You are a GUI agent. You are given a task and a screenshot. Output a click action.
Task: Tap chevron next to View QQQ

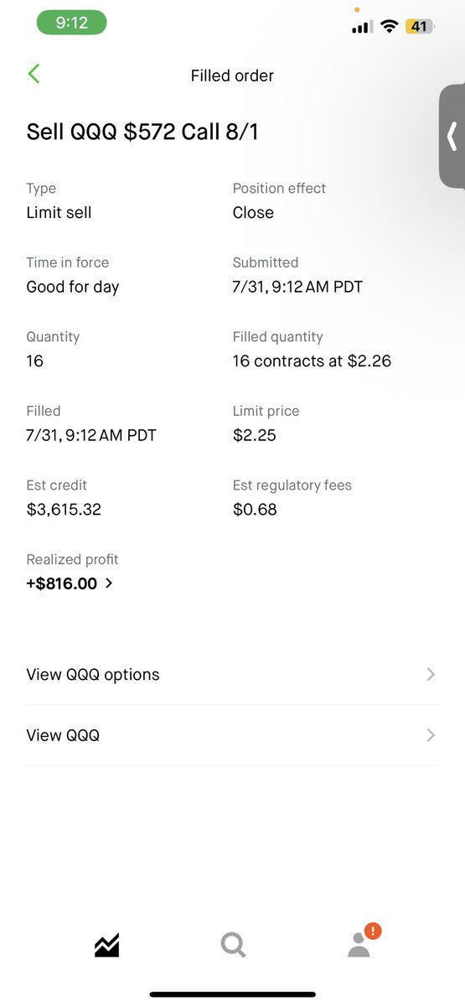(431, 735)
